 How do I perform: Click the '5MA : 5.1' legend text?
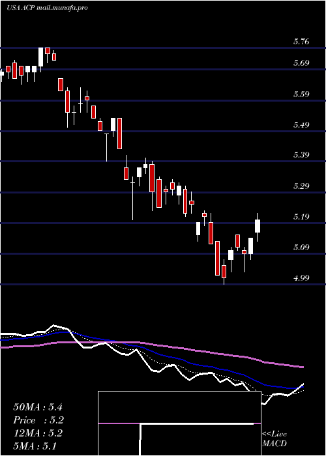[35, 446]
